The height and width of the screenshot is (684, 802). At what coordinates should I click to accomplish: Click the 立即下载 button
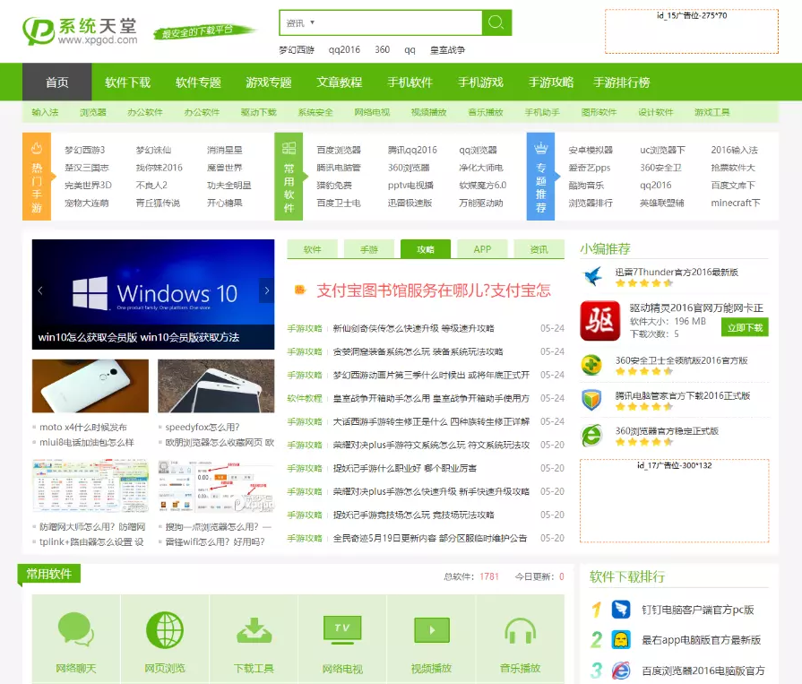[x=745, y=327]
